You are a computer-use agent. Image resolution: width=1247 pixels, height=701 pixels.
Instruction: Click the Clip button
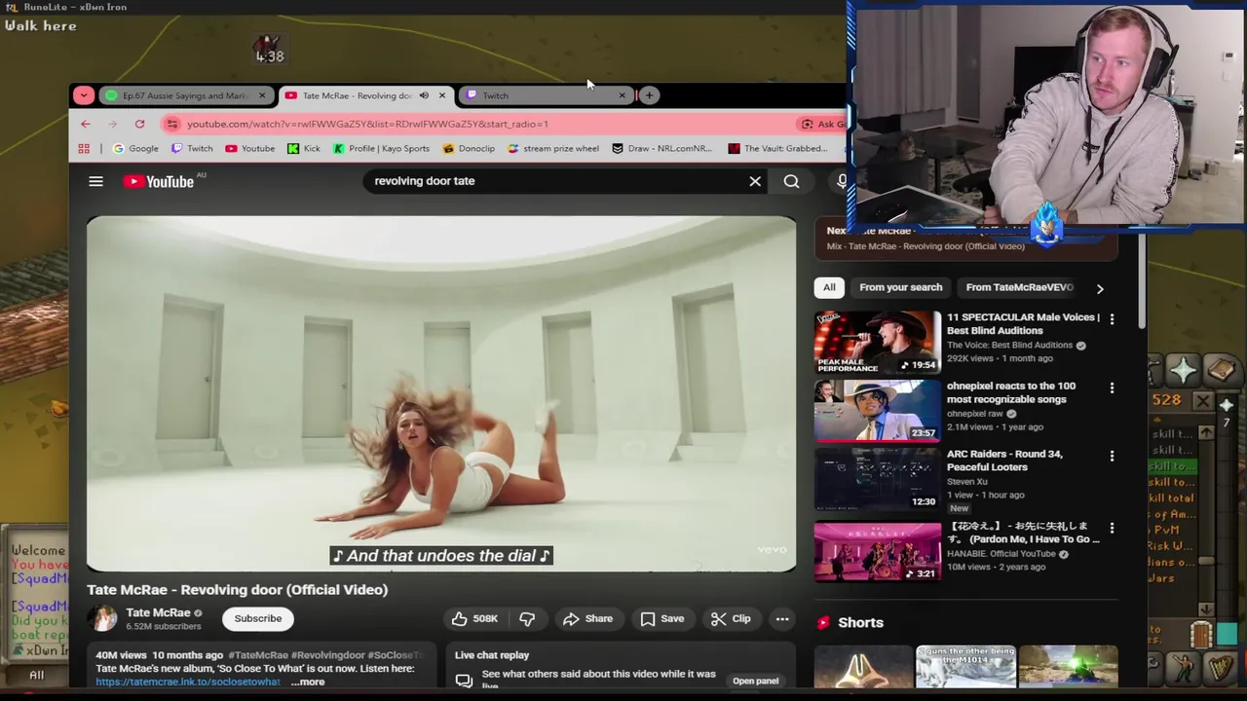731,619
